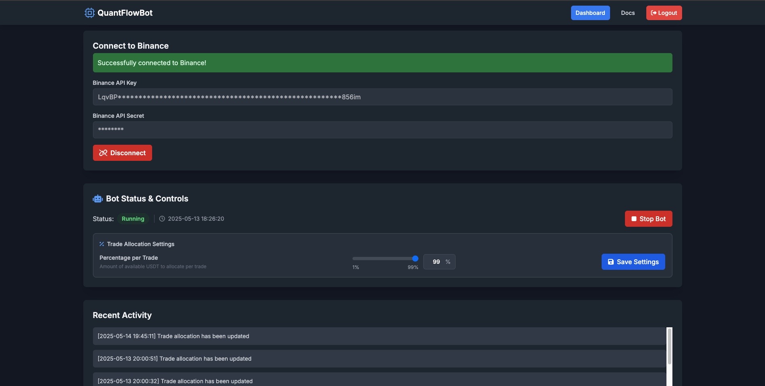The height and width of the screenshot is (386, 765).
Task: Click the percent unit box beside the value 99
Action: tap(448, 261)
